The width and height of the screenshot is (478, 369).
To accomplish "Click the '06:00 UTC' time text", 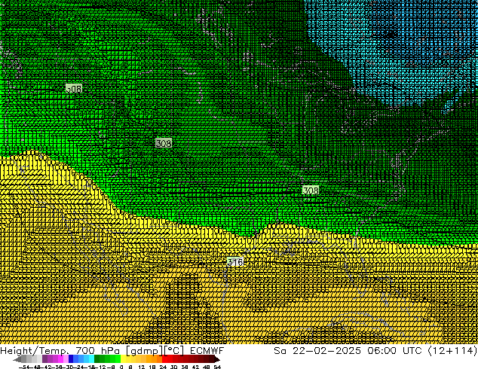I will 394,351.
